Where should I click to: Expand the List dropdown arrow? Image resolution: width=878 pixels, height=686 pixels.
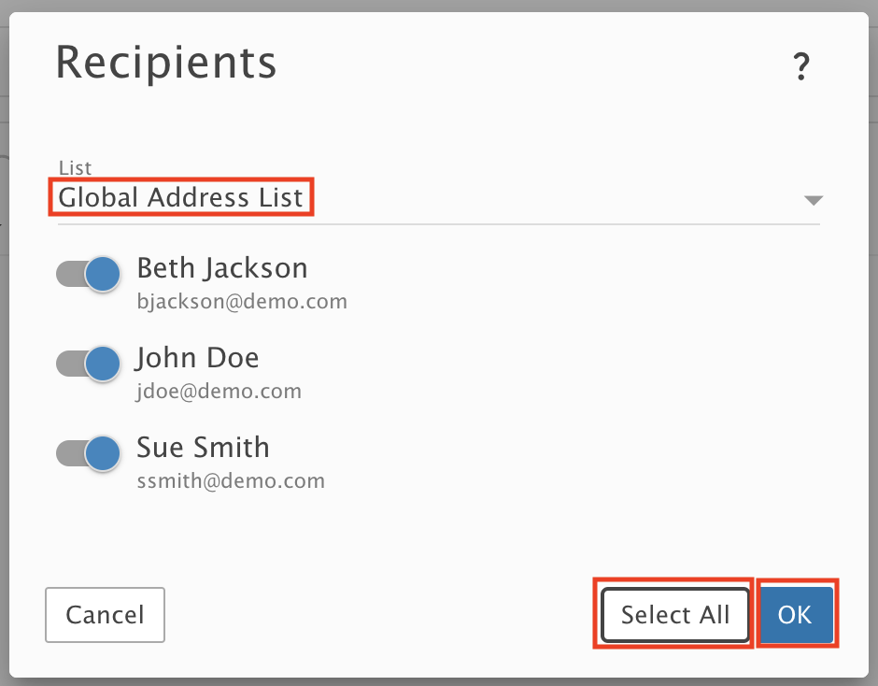pos(813,200)
